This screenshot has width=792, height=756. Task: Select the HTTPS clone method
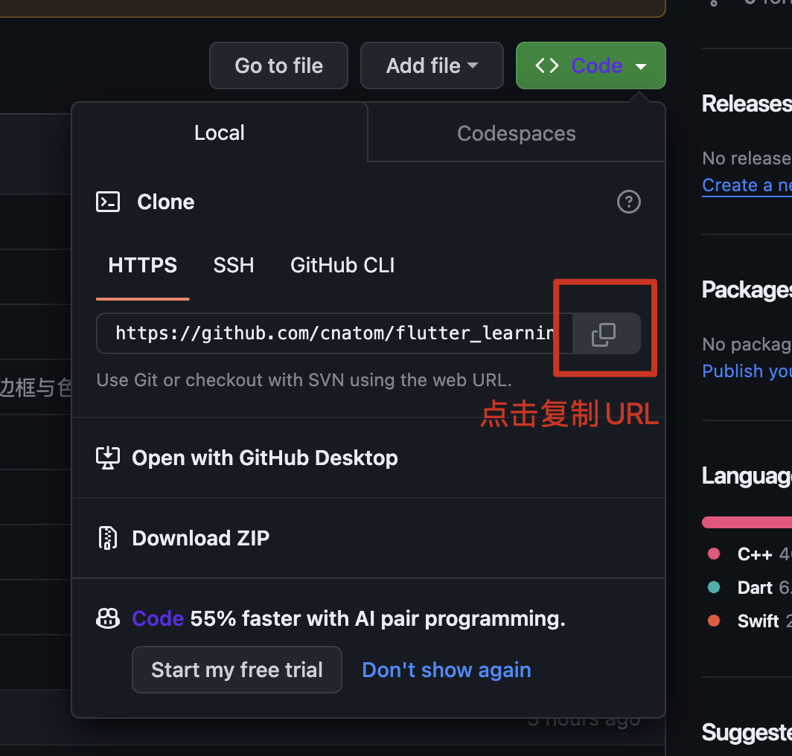pos(142,265)
